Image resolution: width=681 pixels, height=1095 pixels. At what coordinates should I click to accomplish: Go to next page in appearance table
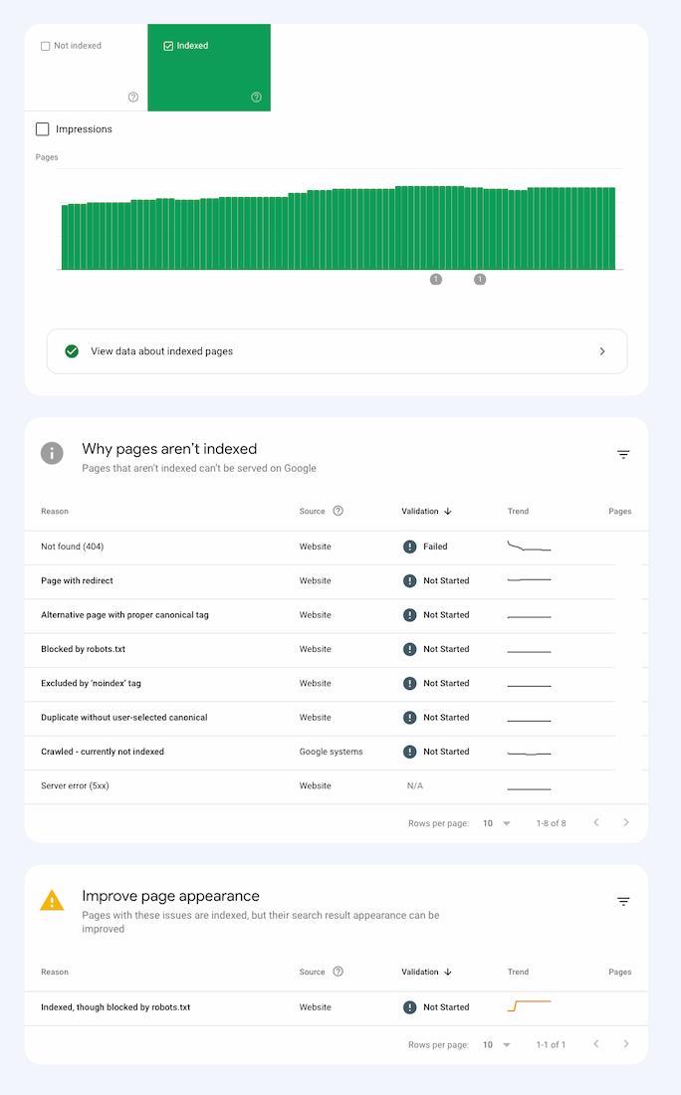pos(626,1044)
